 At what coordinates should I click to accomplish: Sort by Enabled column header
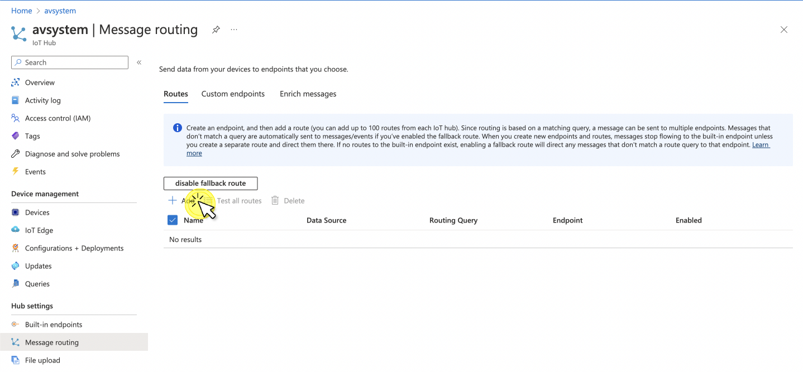click(689, 220)
